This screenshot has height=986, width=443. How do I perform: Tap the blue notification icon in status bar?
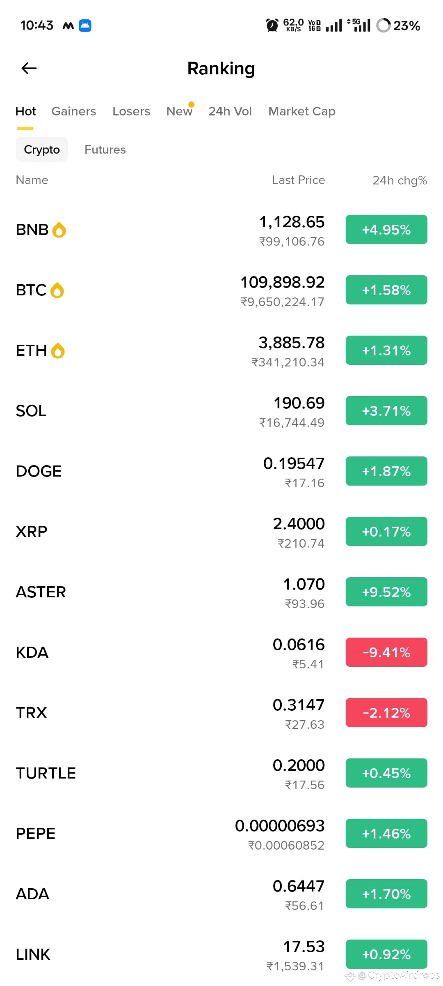(85, 25)
